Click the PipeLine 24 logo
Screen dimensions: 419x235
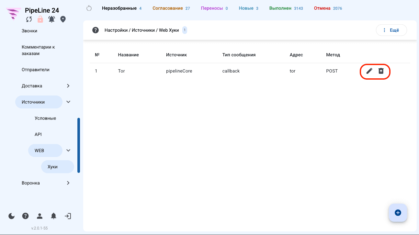tap(14, 14)
